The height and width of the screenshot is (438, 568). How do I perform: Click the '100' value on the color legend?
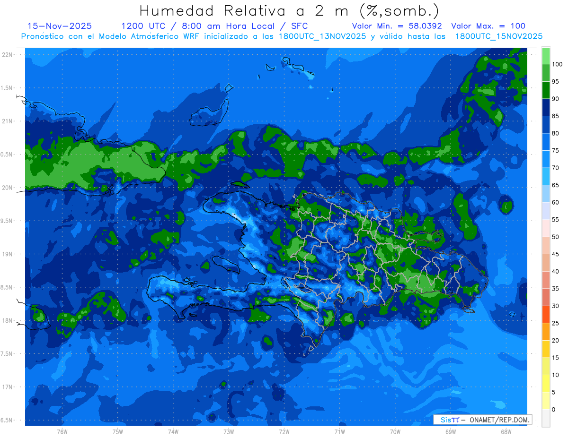click(x=557, y=64)
